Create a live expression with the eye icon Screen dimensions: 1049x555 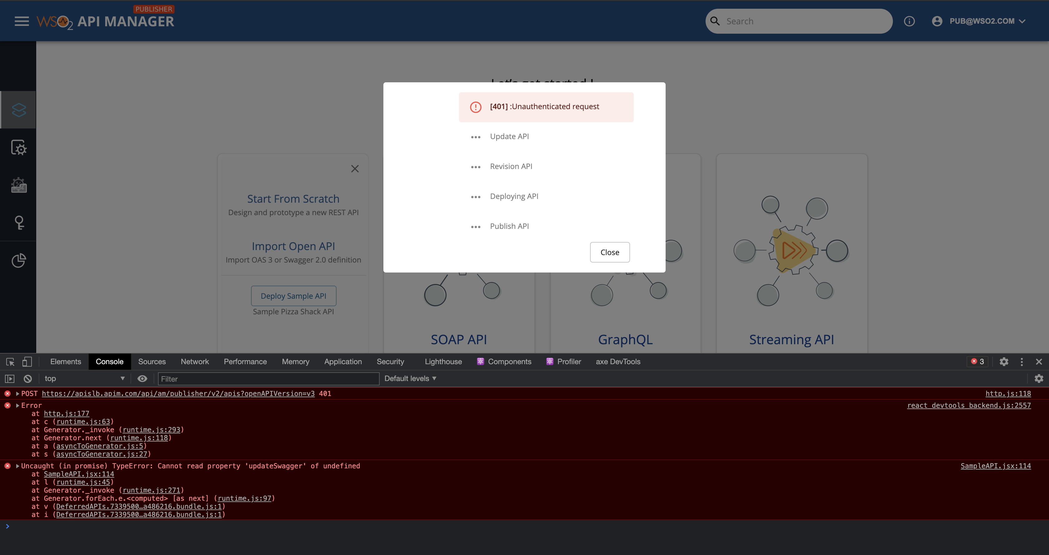[142, 379]
